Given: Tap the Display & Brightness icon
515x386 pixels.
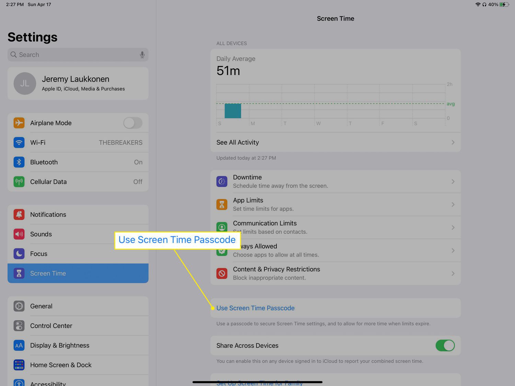Looking at the screenshot, I should pos(19,345).
